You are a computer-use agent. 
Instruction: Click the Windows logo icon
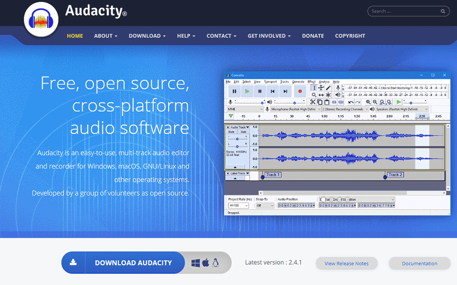195,263
